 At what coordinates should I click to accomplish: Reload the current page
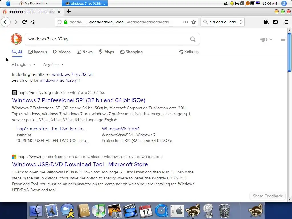click(x=24, y=22)
